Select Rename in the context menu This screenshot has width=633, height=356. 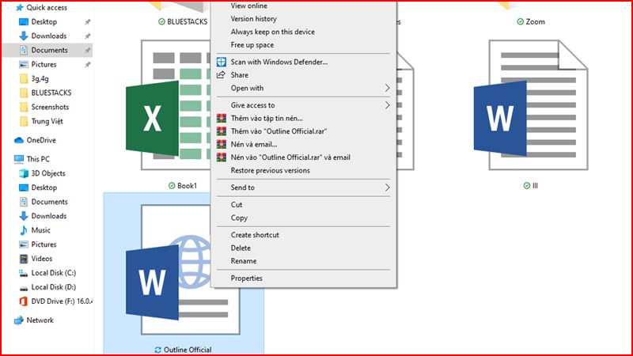244,260
